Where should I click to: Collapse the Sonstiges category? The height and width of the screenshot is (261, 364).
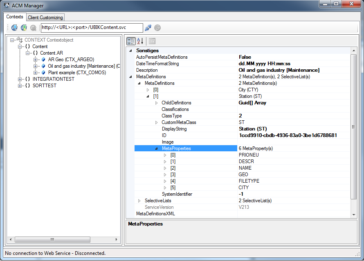point(130,51)
